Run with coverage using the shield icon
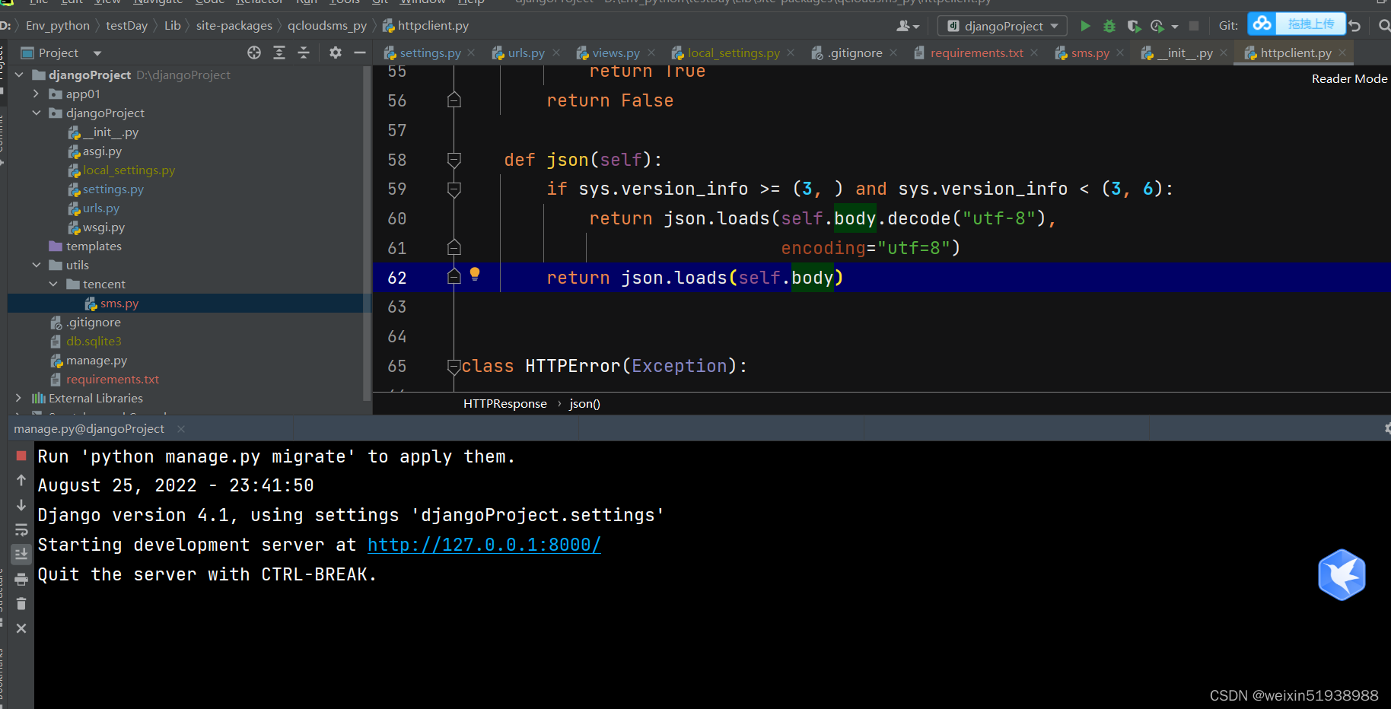Image resolution: width=1391 pixels, height=709 pixels. click(x=1133, y=25)
